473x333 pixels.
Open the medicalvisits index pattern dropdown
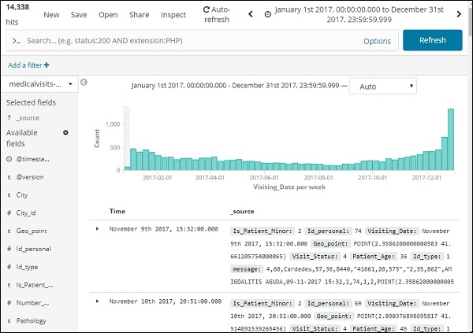tap(40, 83)
